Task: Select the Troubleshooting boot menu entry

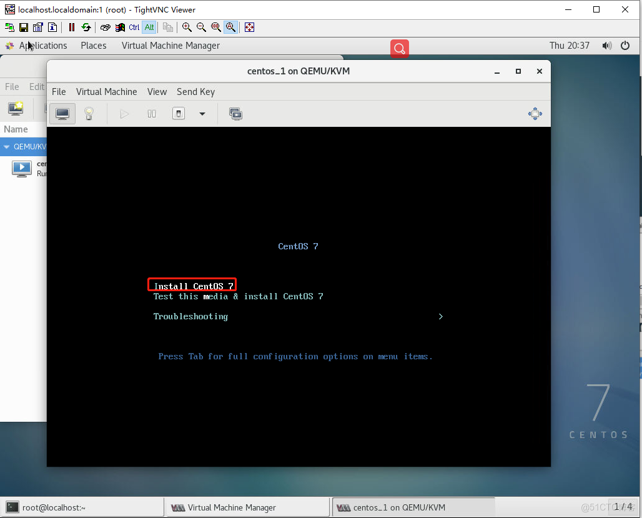Action: point(190,316)
